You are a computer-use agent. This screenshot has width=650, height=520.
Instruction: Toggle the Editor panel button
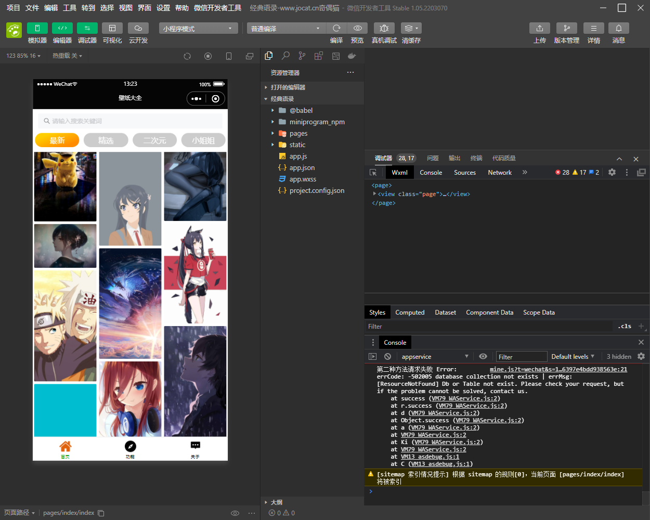tap(62, 28)
